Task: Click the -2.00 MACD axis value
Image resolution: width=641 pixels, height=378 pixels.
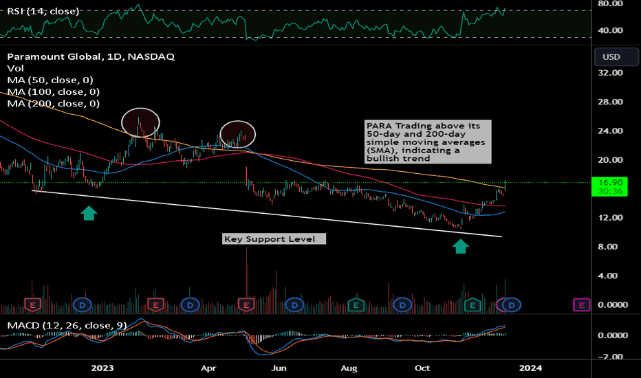Action: coord(610,357)
